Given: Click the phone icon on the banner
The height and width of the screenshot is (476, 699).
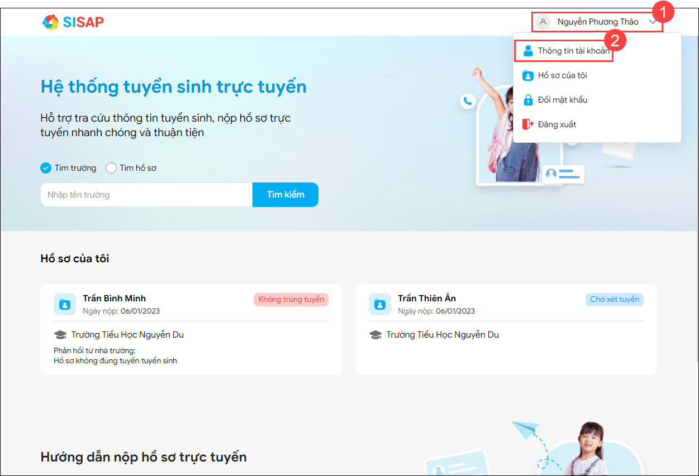Looking at the screenshot, I should click(468, 101).
